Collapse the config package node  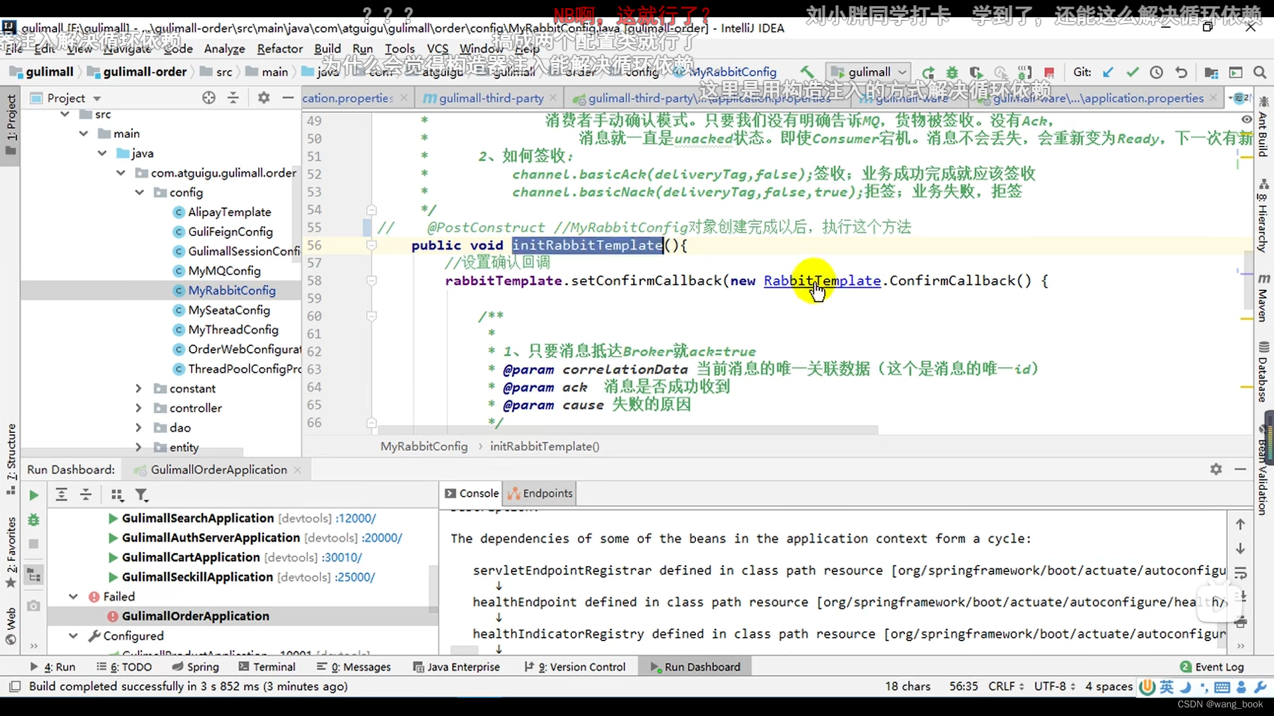(139, 192)
